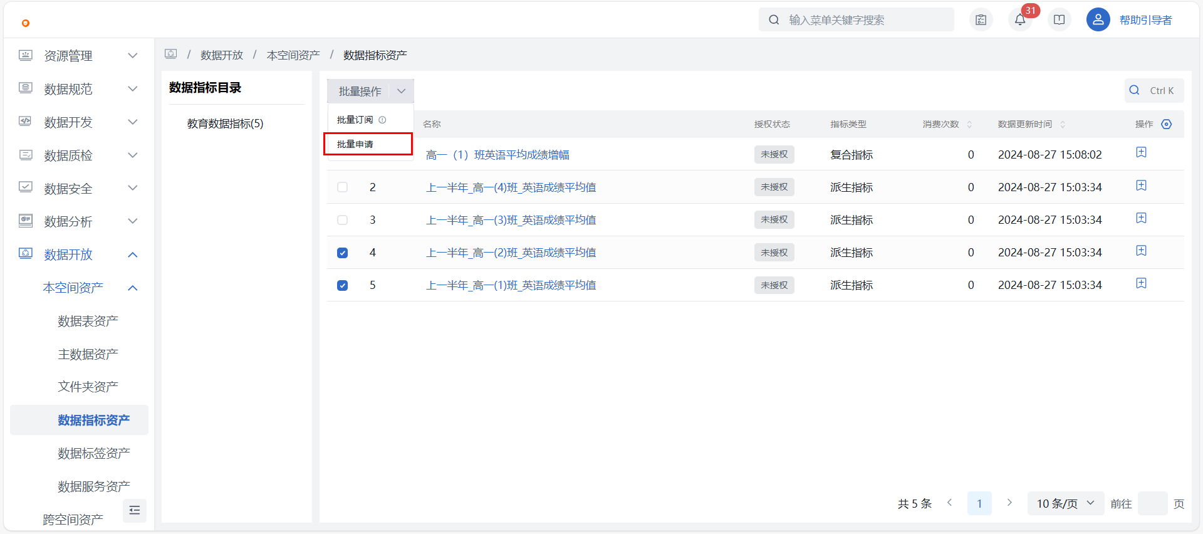1203x534 pixels.
Task: Click the apply icon for 高一(4)班 row
Action: pos(1142,186)
